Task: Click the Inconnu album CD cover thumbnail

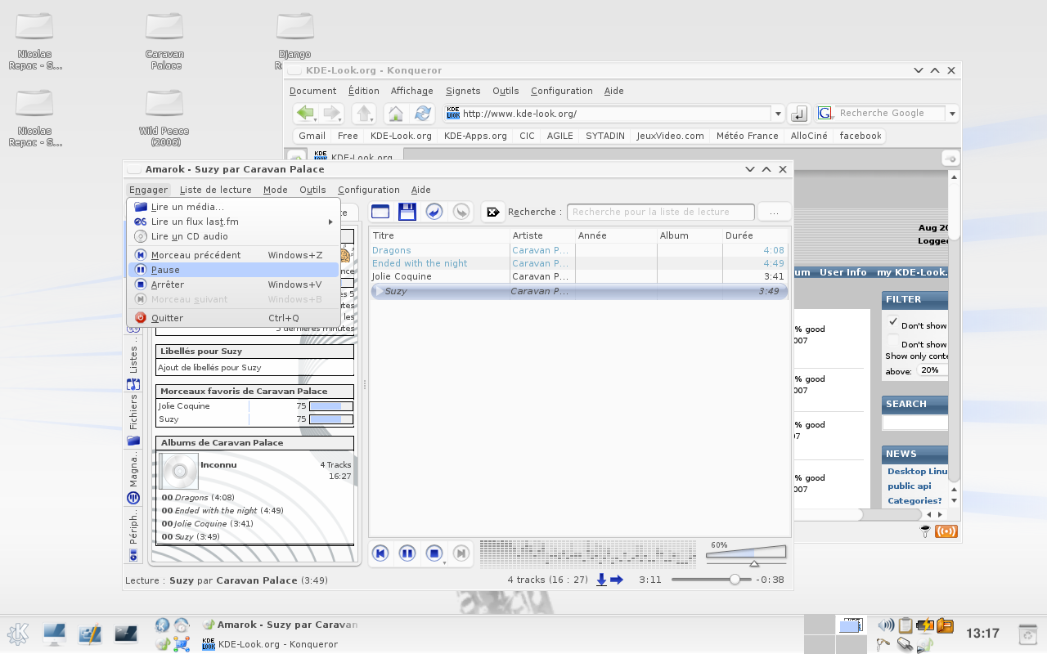Action: [178, 472]
